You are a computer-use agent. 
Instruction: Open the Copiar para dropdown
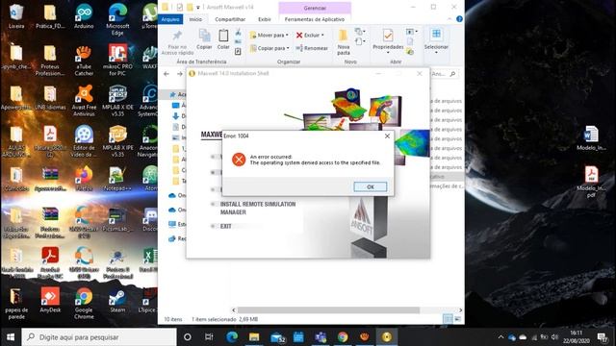[x=269, y=48]
